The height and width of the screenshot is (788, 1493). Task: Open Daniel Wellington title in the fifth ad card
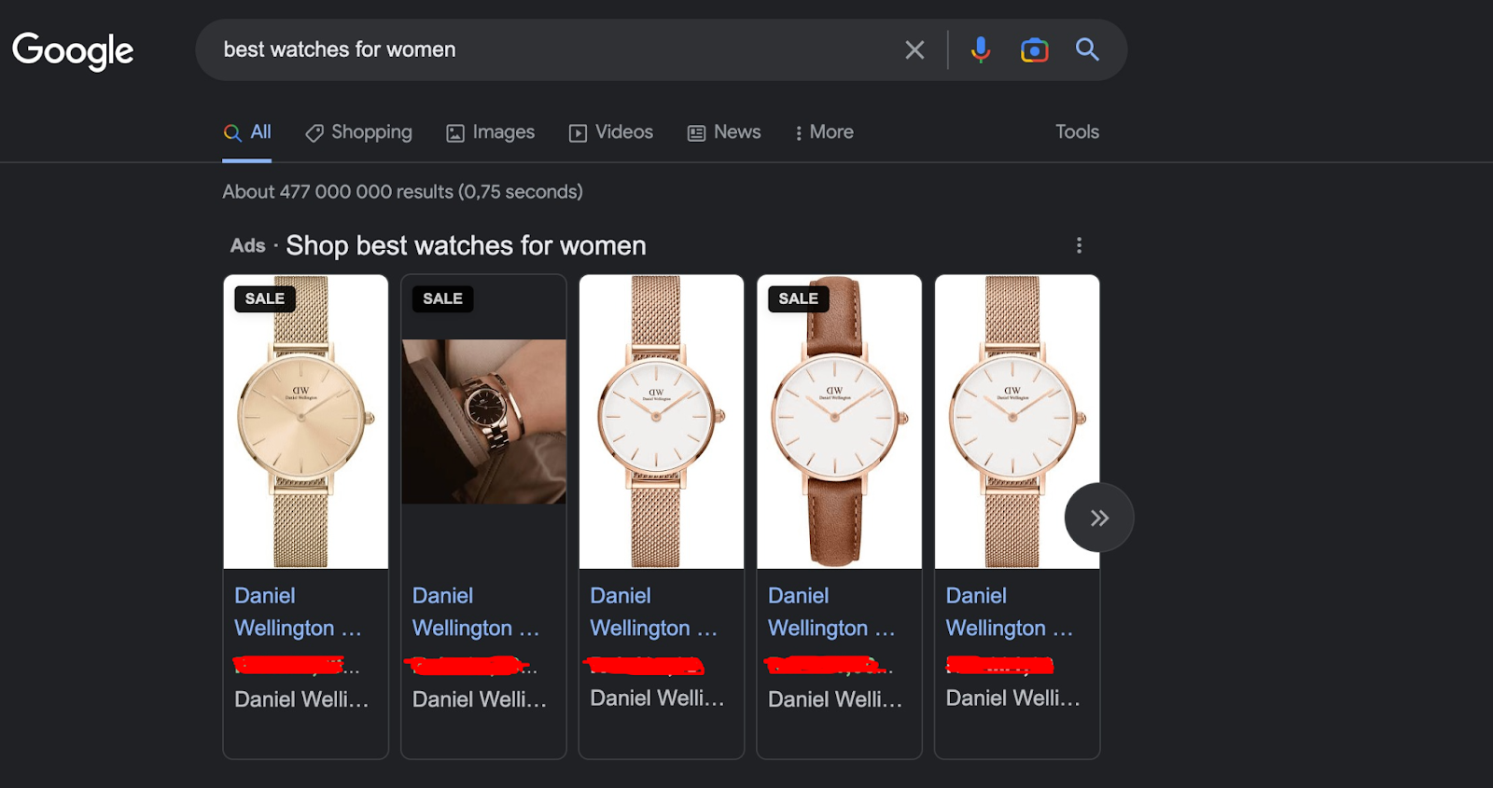pyautogui.click(x=1010, y=612)
